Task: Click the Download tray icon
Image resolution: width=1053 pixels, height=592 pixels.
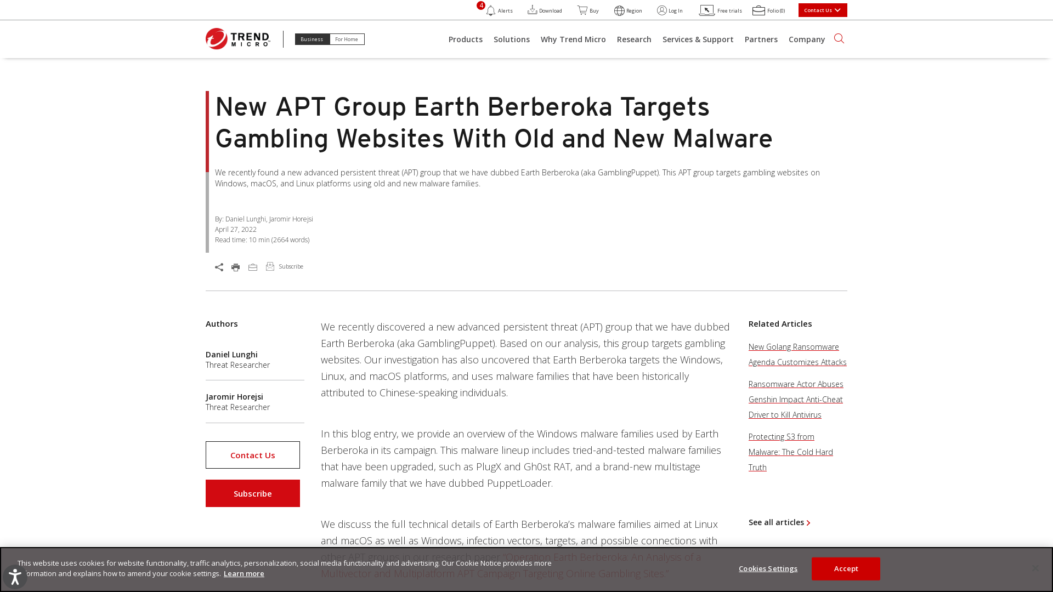Action: (533, 10)
